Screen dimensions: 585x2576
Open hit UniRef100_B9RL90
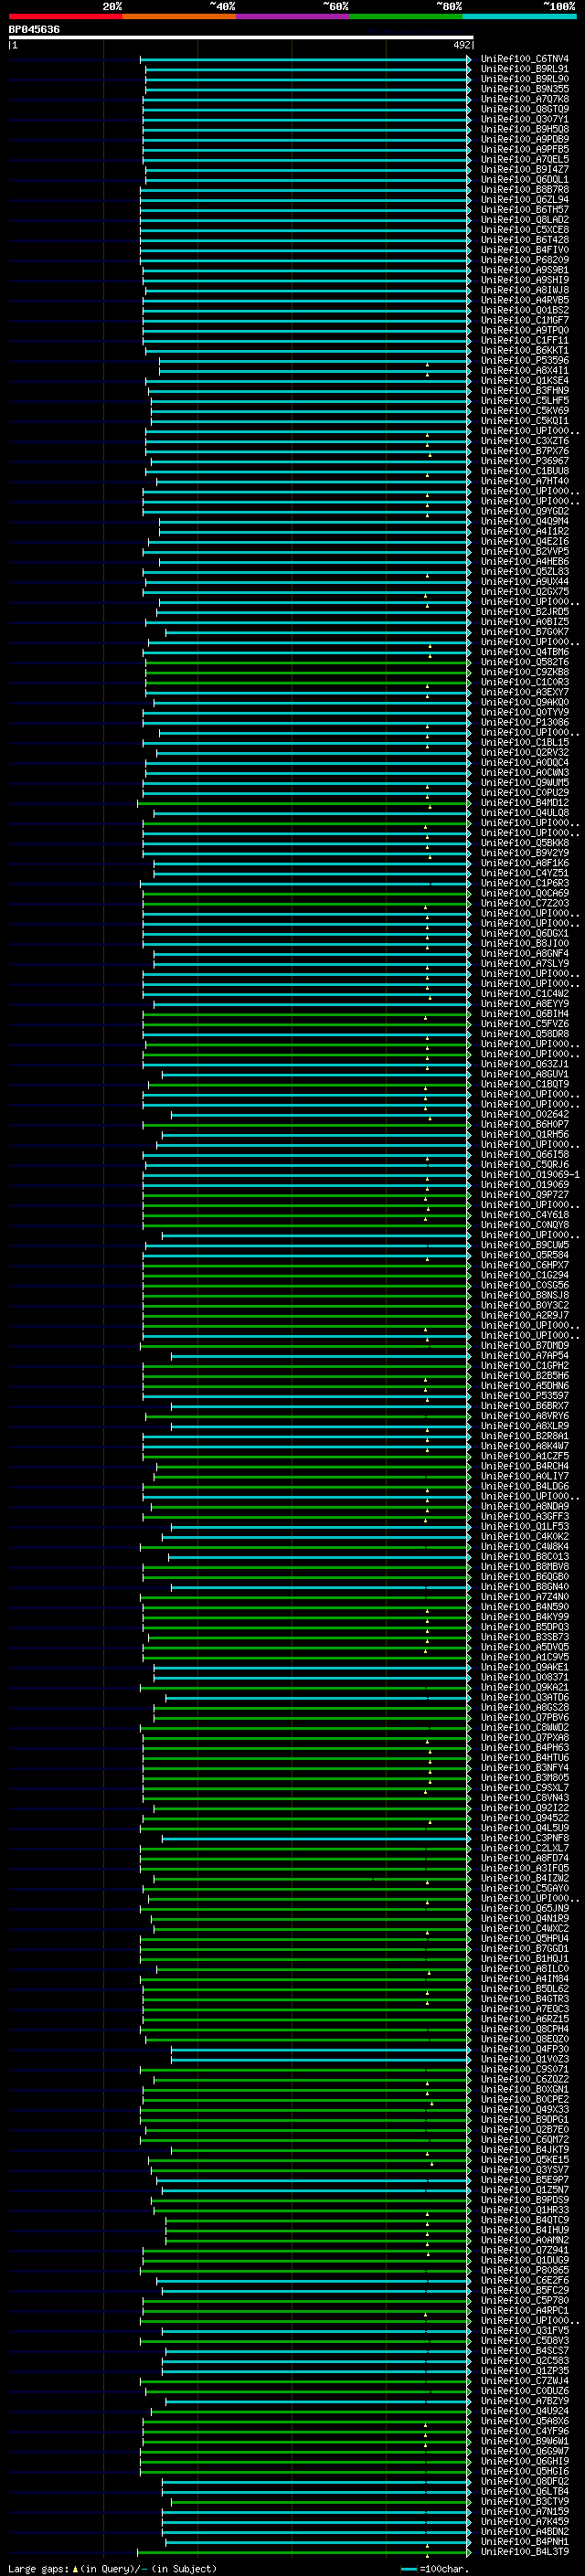pos(525,79)
